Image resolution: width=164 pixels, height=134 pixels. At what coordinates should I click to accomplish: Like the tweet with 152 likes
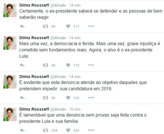coord(68,98)
